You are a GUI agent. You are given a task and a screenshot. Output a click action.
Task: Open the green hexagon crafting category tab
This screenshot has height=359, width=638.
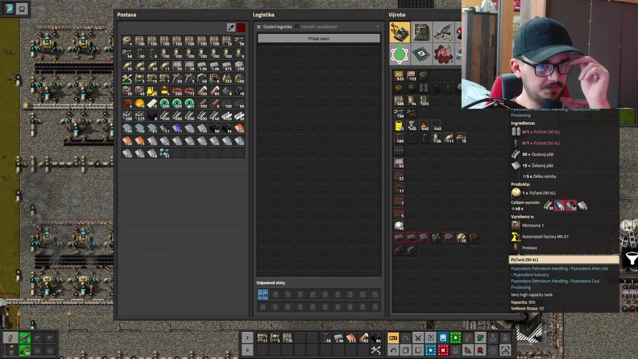tap(399, 54)
